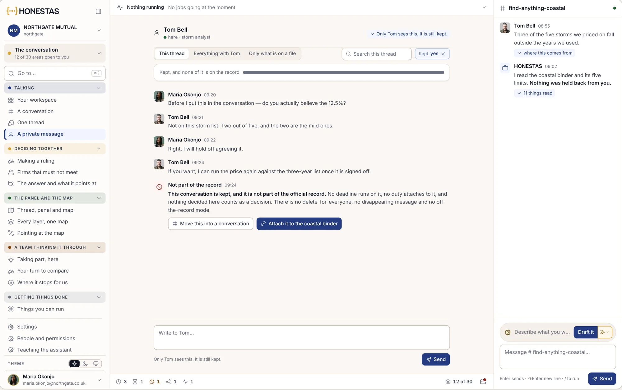Click the assistant chip icon in describe box
Image resolution: width=622 pixels, height=390 pixels.
coord(508,332)
